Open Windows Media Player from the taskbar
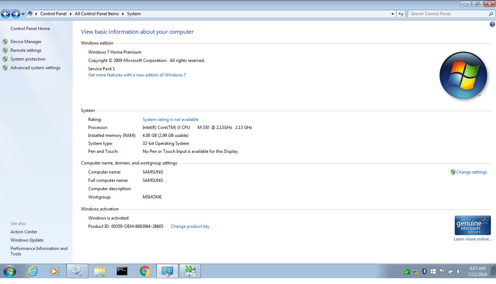 [x=54, y=271]
